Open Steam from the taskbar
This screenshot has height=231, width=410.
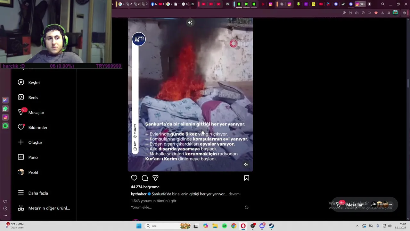coord(271,226)
